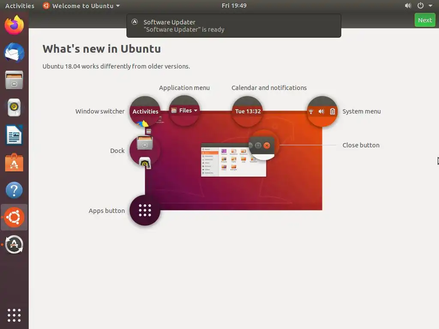
Task: Click the Software Updater notification icon
Action: pos(135,22)
